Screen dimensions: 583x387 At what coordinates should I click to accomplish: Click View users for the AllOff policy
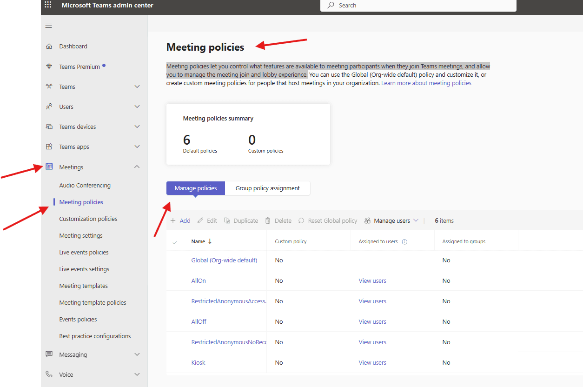coord(372,321)
